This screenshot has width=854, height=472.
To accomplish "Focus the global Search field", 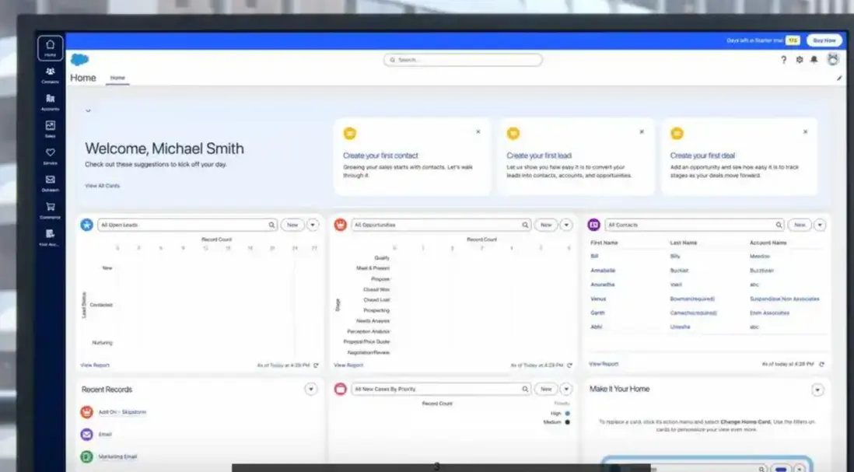I will [463, 60].
